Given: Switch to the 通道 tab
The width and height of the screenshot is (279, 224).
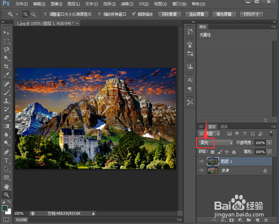Looking at the screenshot, I should 224,127.
